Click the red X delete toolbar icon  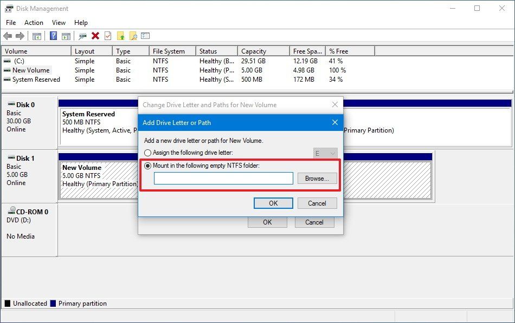click(x=95, y=36)
